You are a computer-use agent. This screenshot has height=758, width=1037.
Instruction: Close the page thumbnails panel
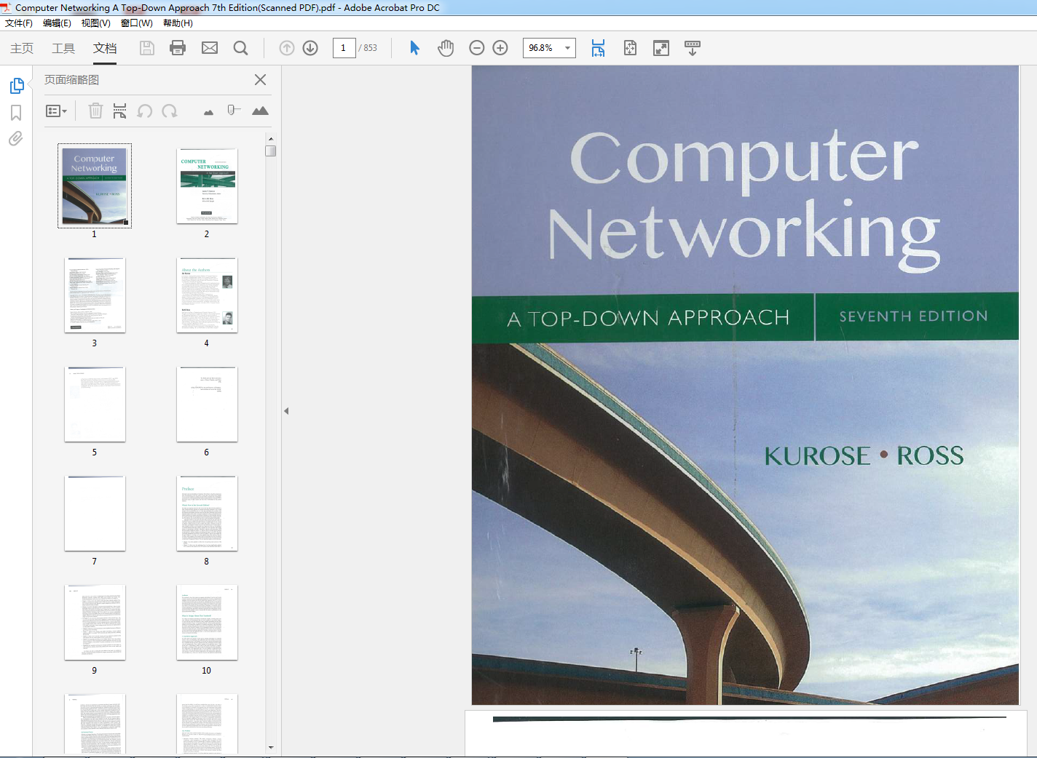(x=260, y=79)
